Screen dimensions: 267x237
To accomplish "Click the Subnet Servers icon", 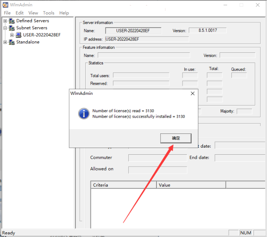I will click(x=11, y=28).
